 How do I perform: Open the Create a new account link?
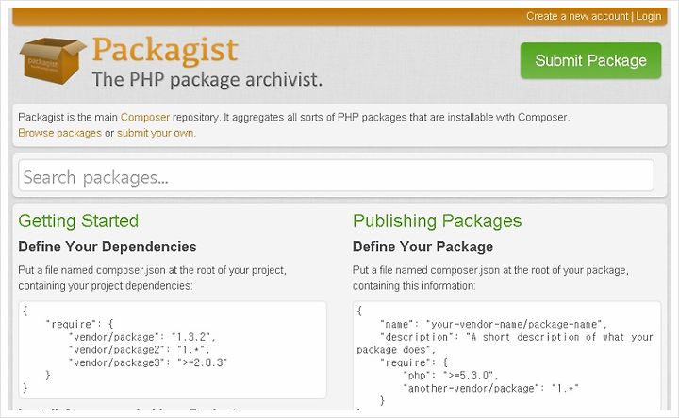pyautogui.click(x=577, y=16)
